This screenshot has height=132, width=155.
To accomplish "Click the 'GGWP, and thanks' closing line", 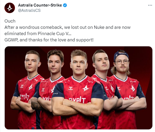I will (49, 40).
